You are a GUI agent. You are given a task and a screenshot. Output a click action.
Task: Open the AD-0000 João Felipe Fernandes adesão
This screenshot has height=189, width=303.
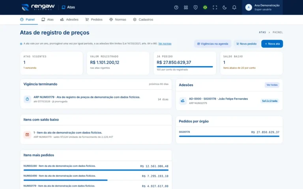tap(229, 101)
